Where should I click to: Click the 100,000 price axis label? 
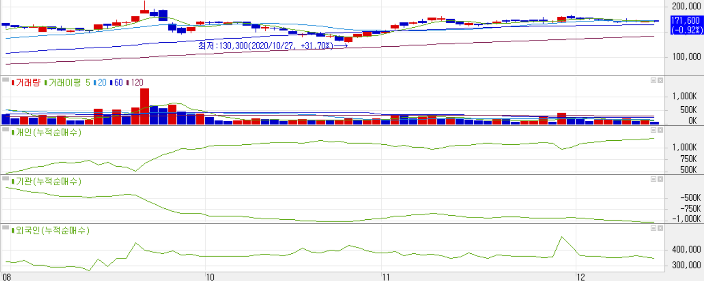coord(686,57)
